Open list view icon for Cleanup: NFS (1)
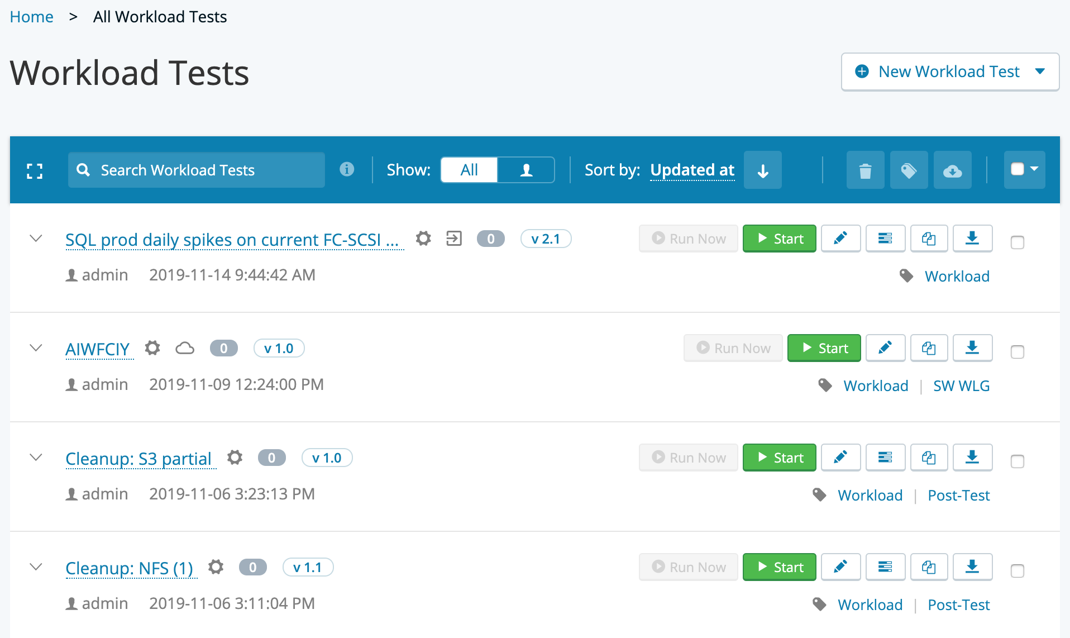Viewport: 1070px width, 638px height. click(885, 567)
